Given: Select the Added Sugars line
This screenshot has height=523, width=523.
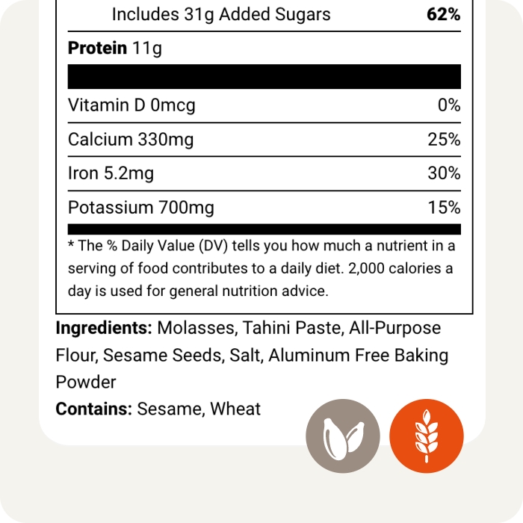Looking at the screenshot, I should click(221, 14).
